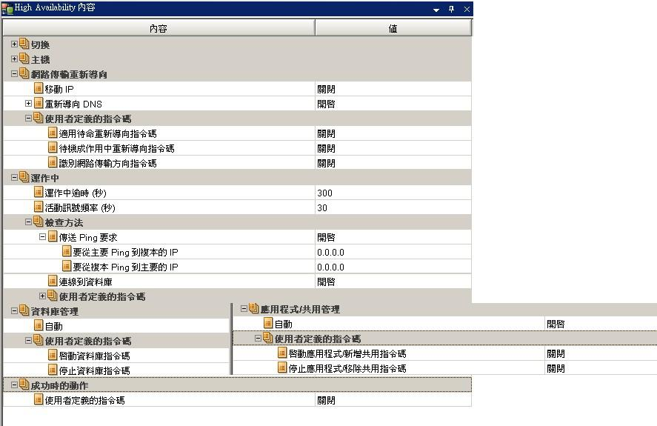This screenshot has height=426, width=657.
Task: Click the 重新導向 DNS property icon
Action: pos(39,103)
